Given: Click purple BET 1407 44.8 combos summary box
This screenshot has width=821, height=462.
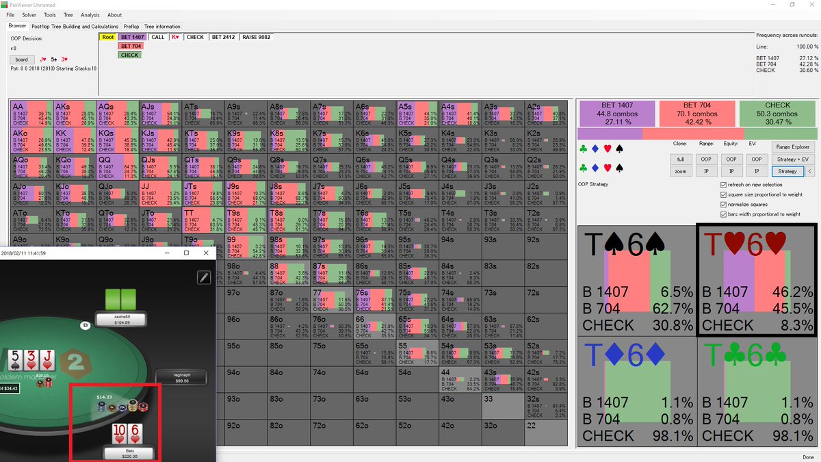Looking at the screenshot, I should click(617, 113).
